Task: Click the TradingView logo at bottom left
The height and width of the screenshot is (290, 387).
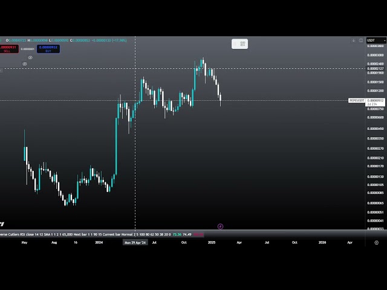Action: point(2,224)
